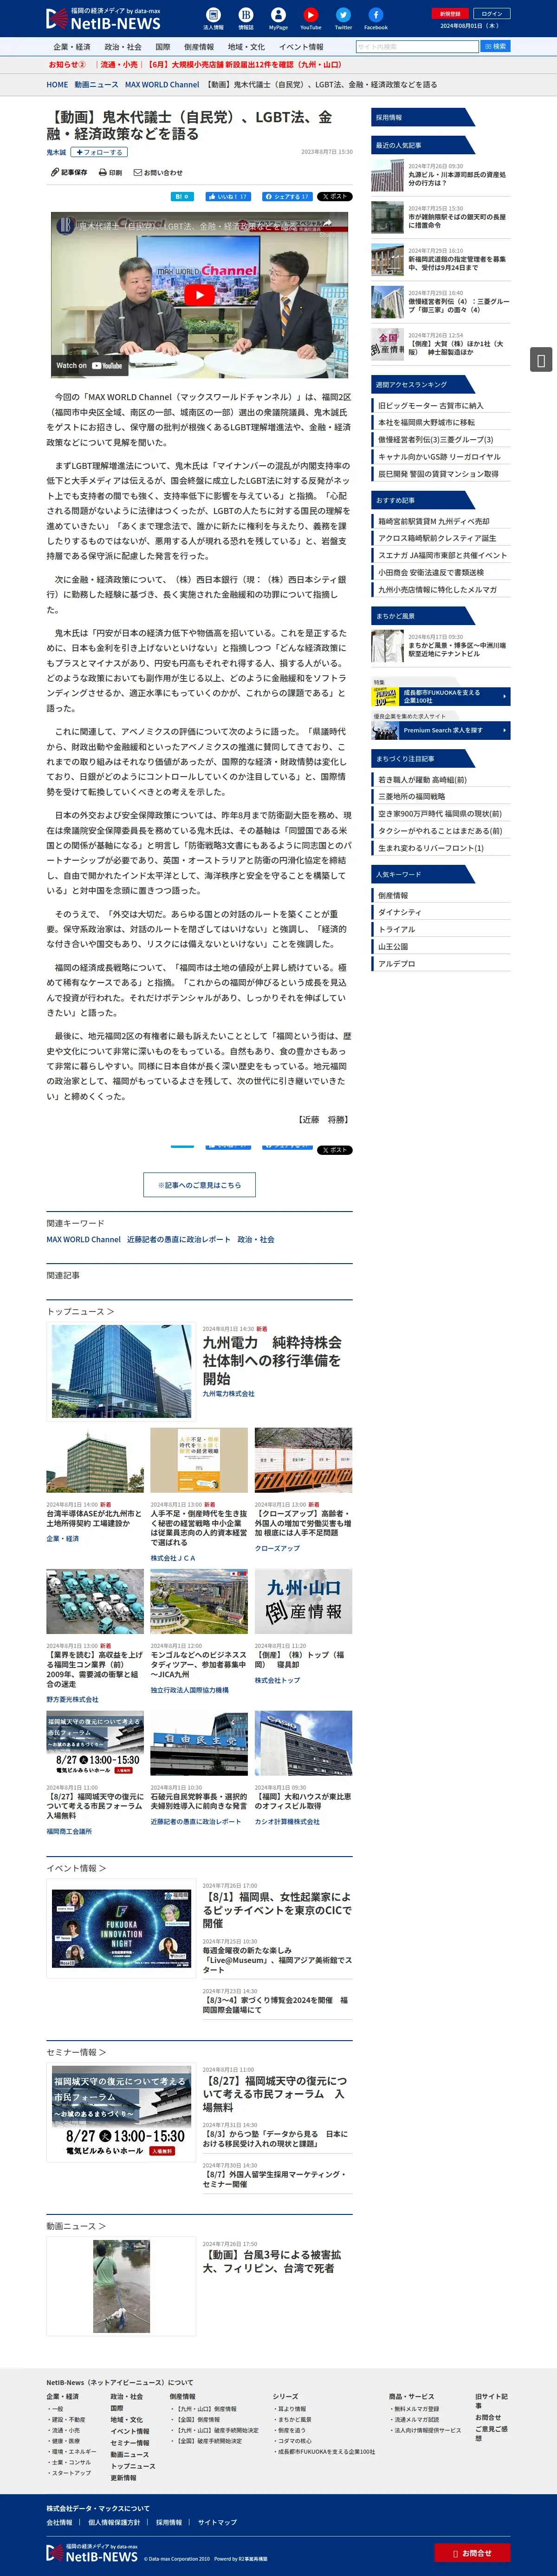Click the MAX WORLD Channel breadcrumb link

pos(162,85)
